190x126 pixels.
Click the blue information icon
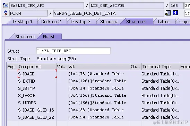[175, 13]
